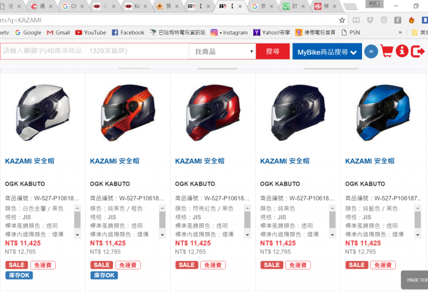Open the Instagram bookmark

click(x=229, y=33)
